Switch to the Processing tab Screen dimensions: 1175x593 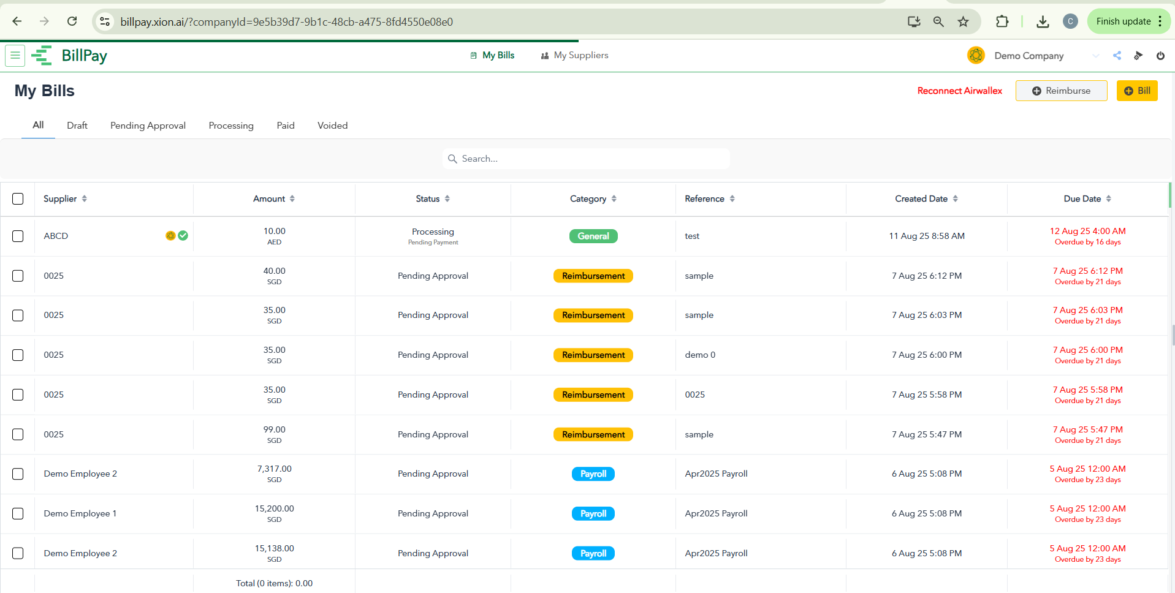tap(231, 126)
